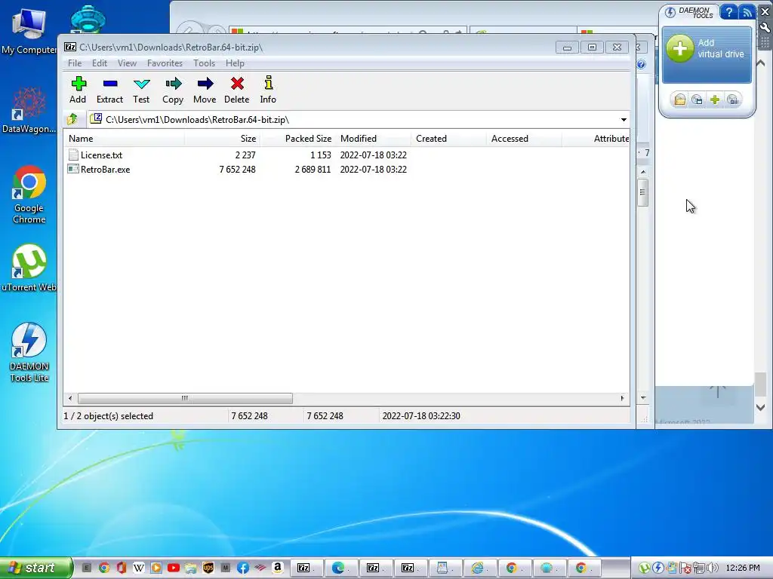The height and width of the screenshot is (579, 773).
Task: Click the sidebar down chevron at right edge
Action: 761,407
